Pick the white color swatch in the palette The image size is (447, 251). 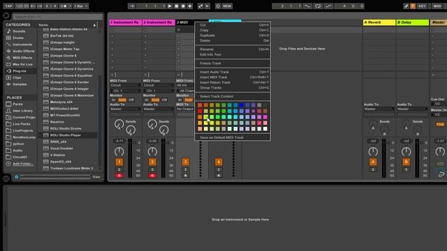(x=265, y=129)
